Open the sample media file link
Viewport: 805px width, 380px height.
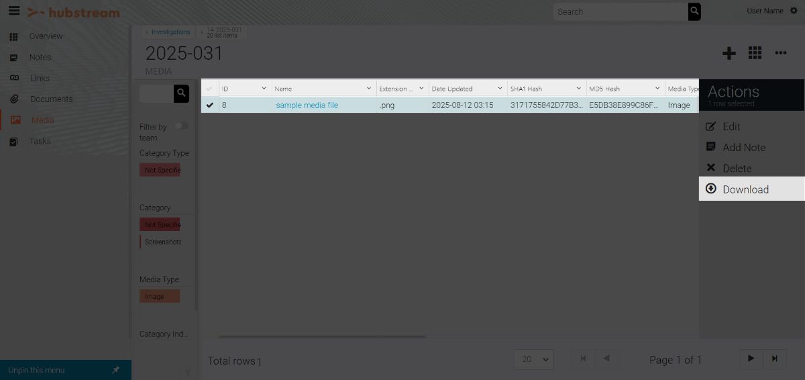(x=307, y=105)
